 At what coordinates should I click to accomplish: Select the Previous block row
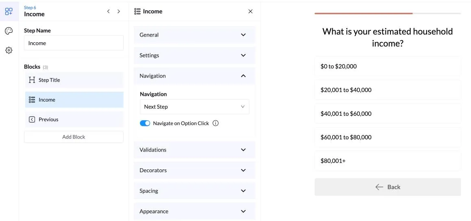click(74, 119)
